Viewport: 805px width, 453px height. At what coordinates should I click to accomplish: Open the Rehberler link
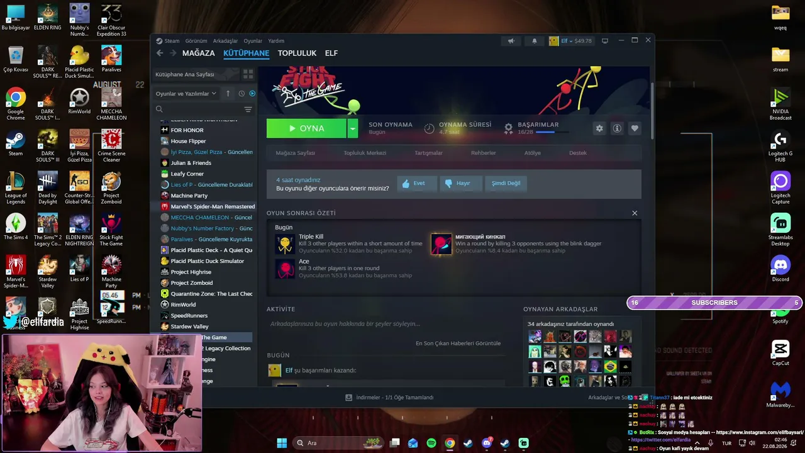[x=484, y=153]
